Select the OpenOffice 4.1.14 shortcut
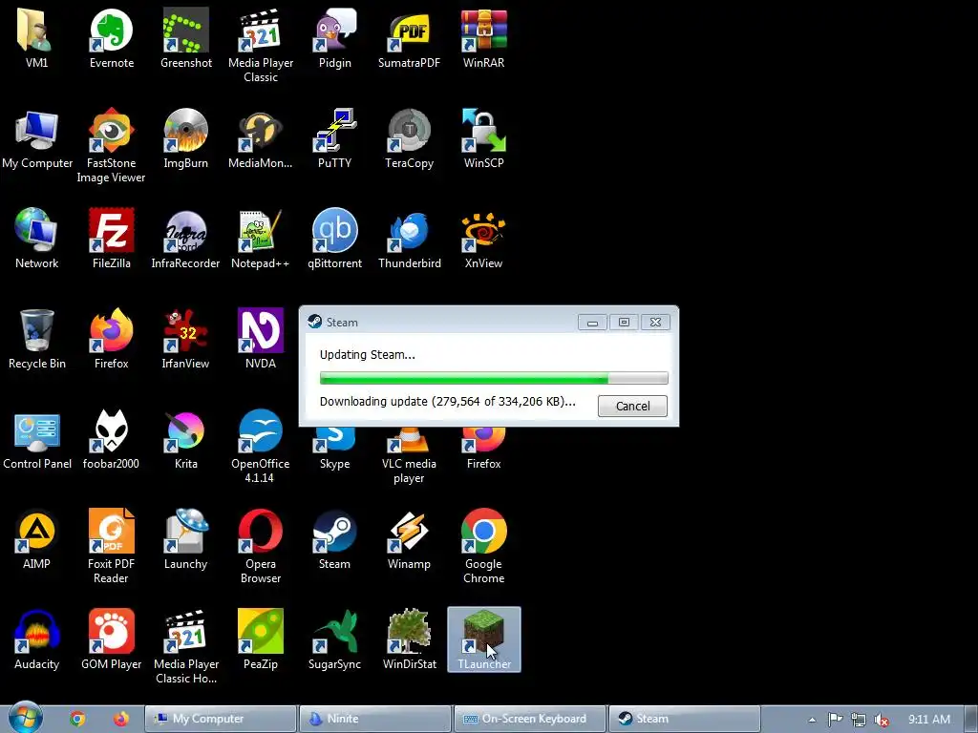This screenshot has height=733, width=978. tap(260, 447)
